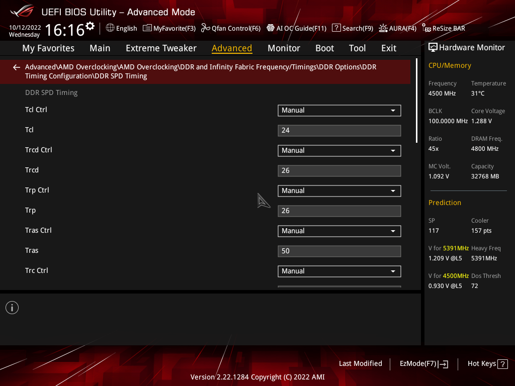The width and height of the screenshot is (515, 386).
Task: Click the ROG logo in the title bar
Action: coord(22,11)
